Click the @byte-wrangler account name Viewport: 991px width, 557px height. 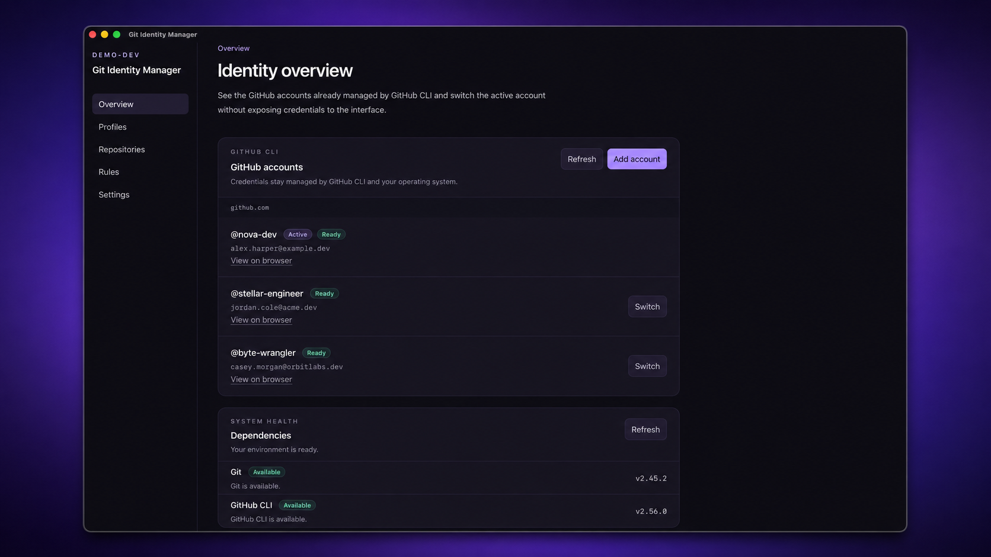pyautogui.click(x=263, y=353)
